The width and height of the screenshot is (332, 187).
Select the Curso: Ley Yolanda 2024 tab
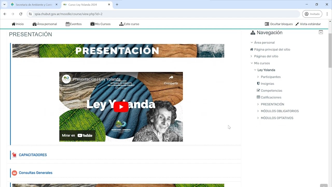(x=87, y=5)
